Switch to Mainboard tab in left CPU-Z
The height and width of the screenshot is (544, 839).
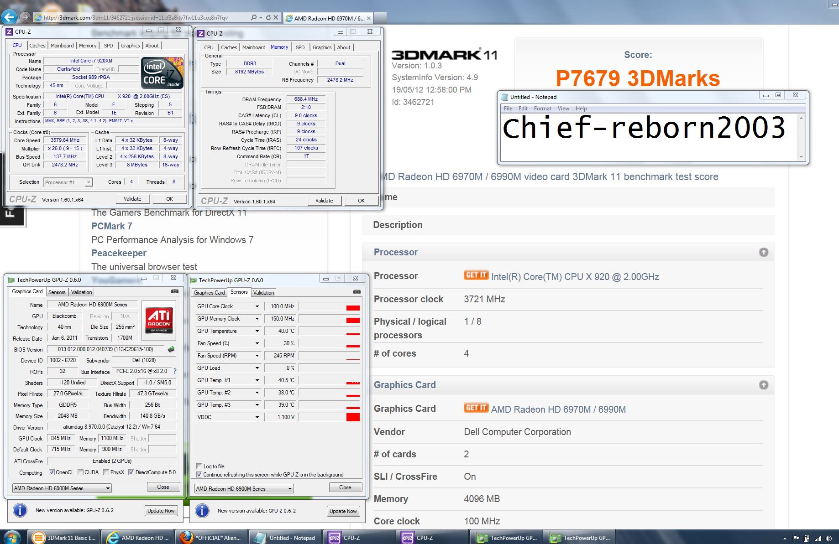tap(62, 46)
